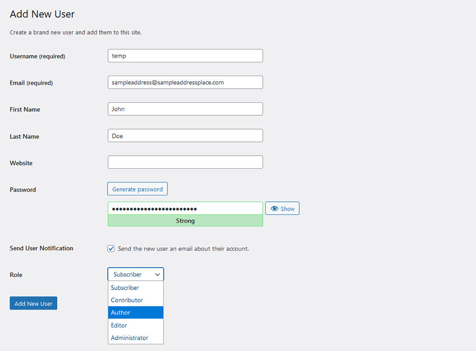
Task: Click the Last Name field with Doe
Action: [185, 135]
